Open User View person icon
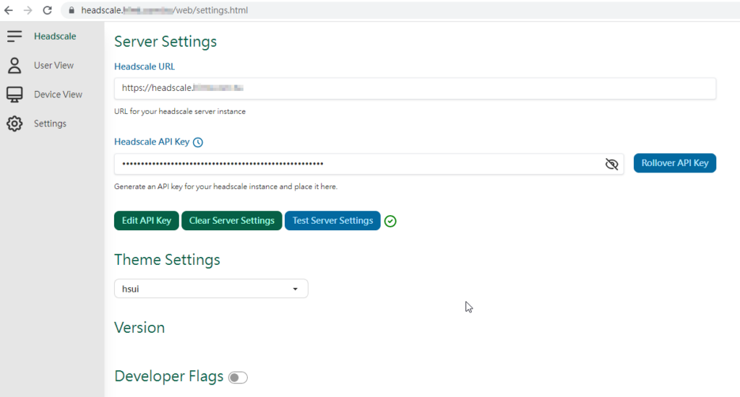This screenshot has height=397, width=740. click(x=14, y=66)
